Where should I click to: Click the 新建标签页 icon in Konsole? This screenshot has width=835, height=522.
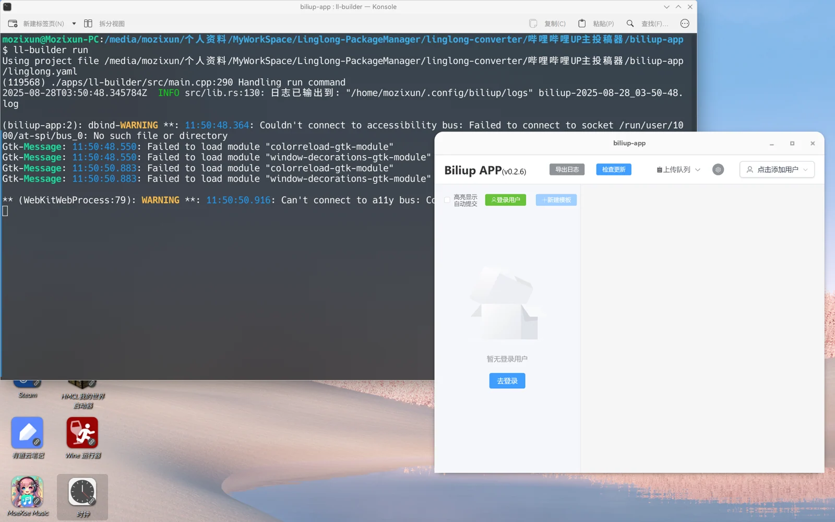tap(13, 23)
